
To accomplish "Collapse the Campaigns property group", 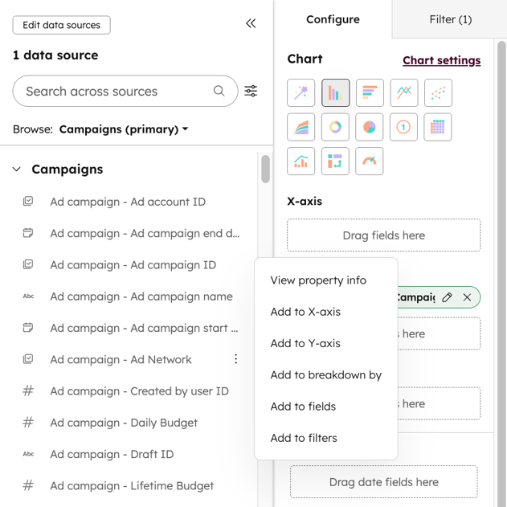I will coord(17,170).
